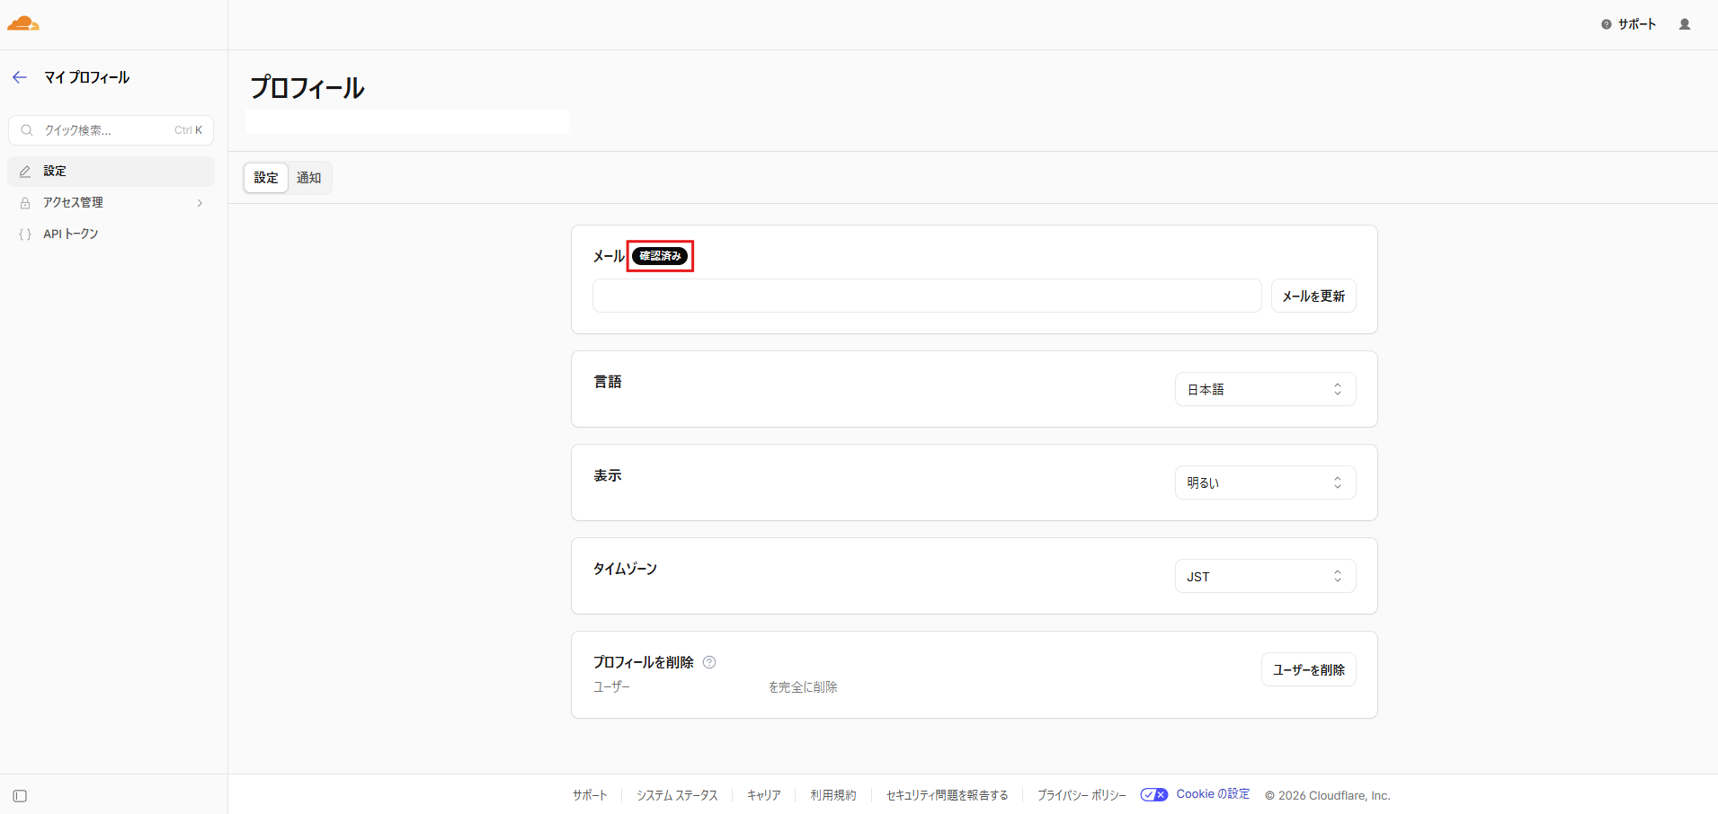
Task: Open the 表示 dropdown showing 明るい
Action: 1264,482
